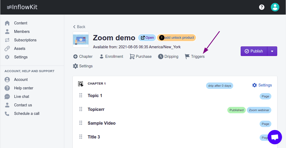Go Back using the chevron link

coord(79,27)
